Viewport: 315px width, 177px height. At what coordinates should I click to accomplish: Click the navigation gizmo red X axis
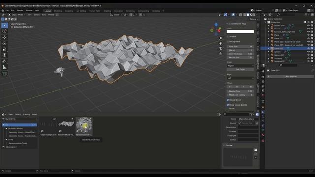pyautogui.click(x=219, y=31)
